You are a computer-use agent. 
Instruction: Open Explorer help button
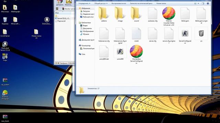point(208,3)
